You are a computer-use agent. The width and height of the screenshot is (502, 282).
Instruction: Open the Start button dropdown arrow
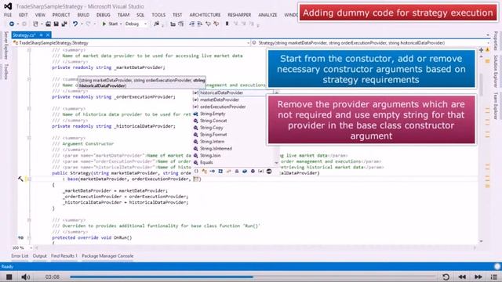tap(121, 24)
